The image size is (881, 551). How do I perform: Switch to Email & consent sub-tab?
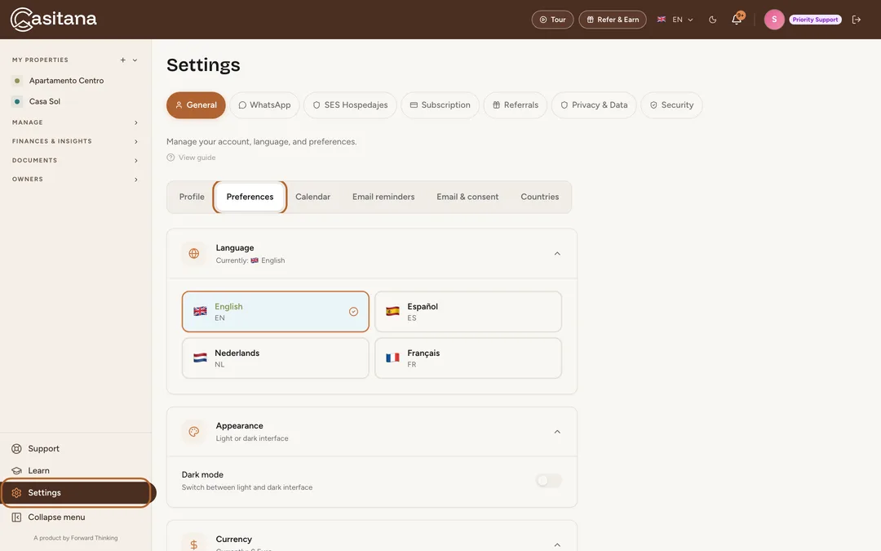(x=467, y=197)
